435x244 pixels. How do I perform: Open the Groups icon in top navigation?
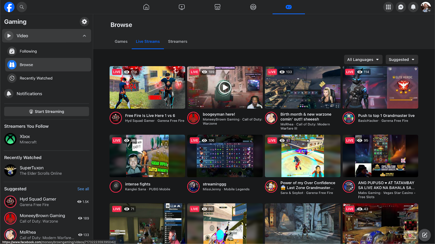tap(253, 7)
